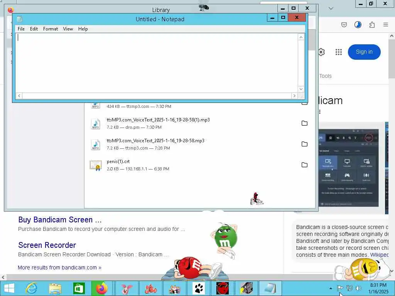Click inside the Notepad text area
The image size is (395, 296).
point(157,63)
